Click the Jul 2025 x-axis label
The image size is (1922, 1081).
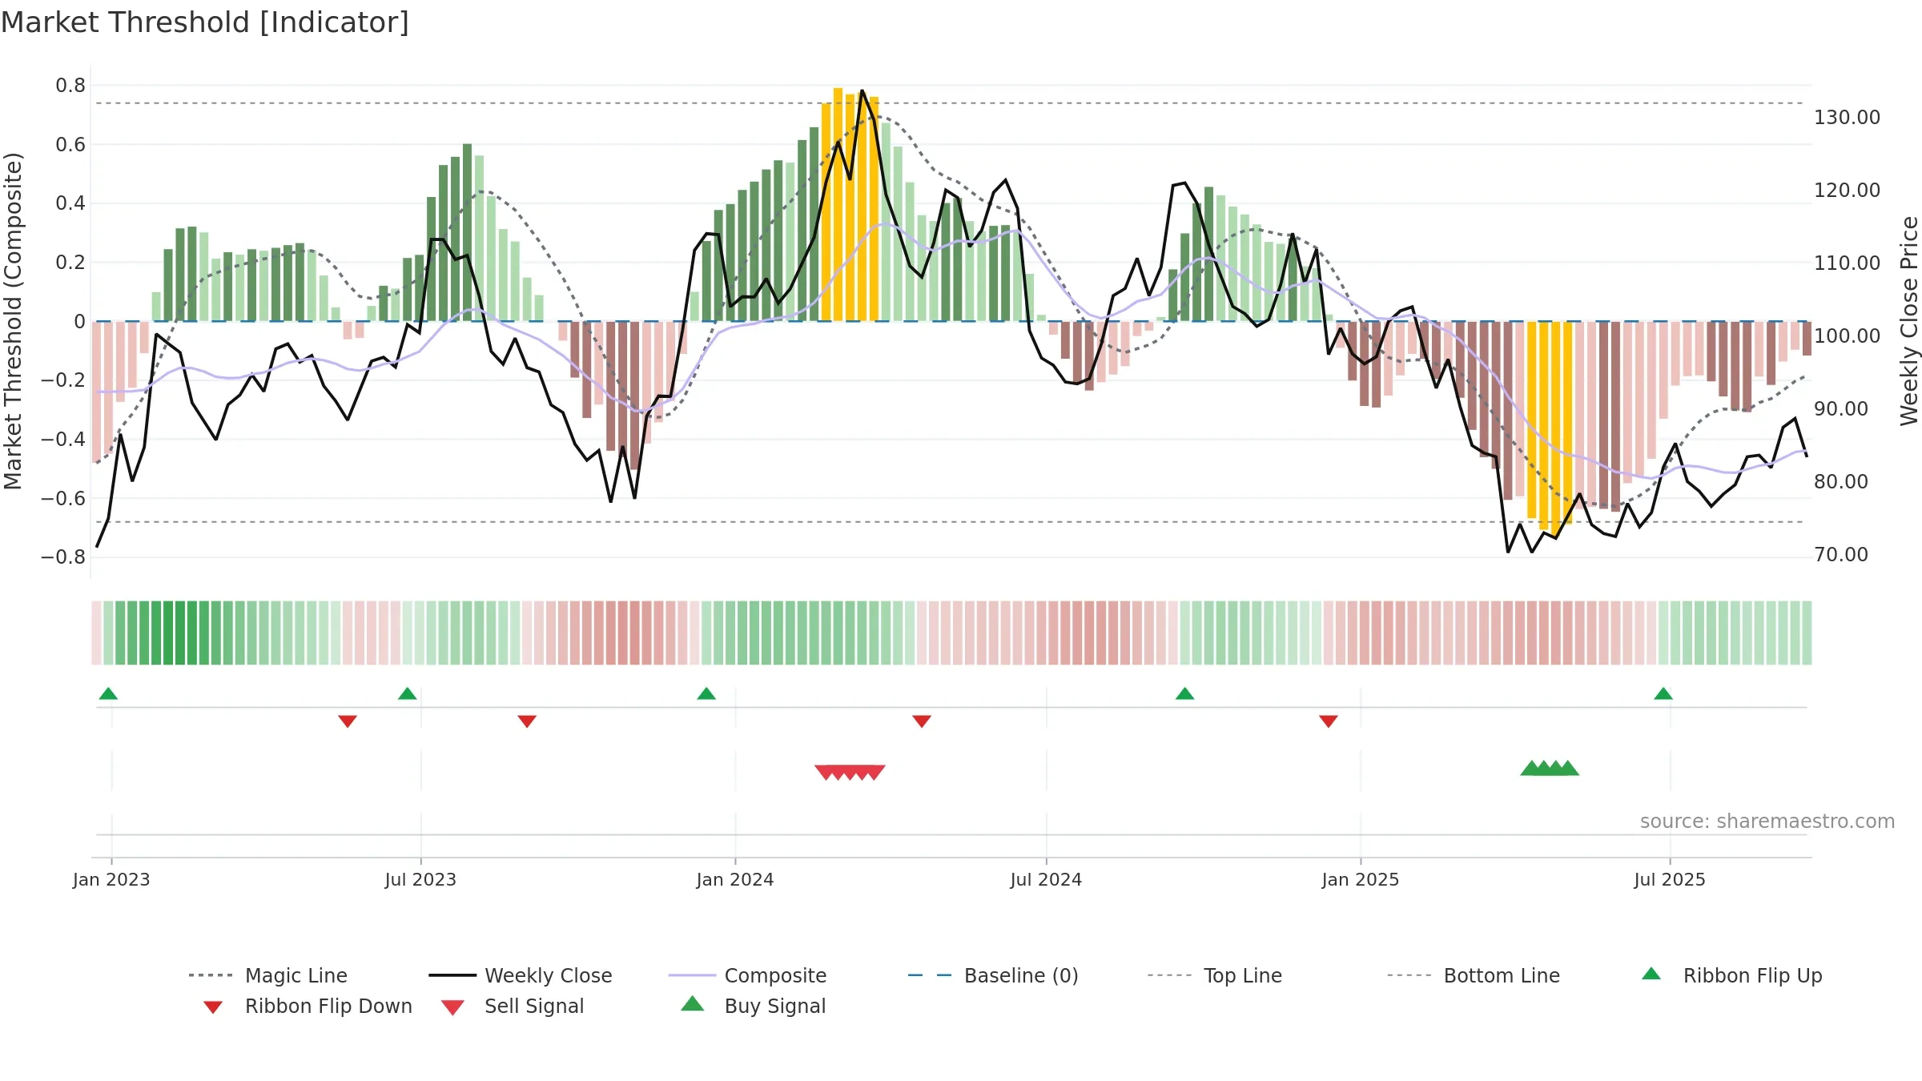(1670, 879)
